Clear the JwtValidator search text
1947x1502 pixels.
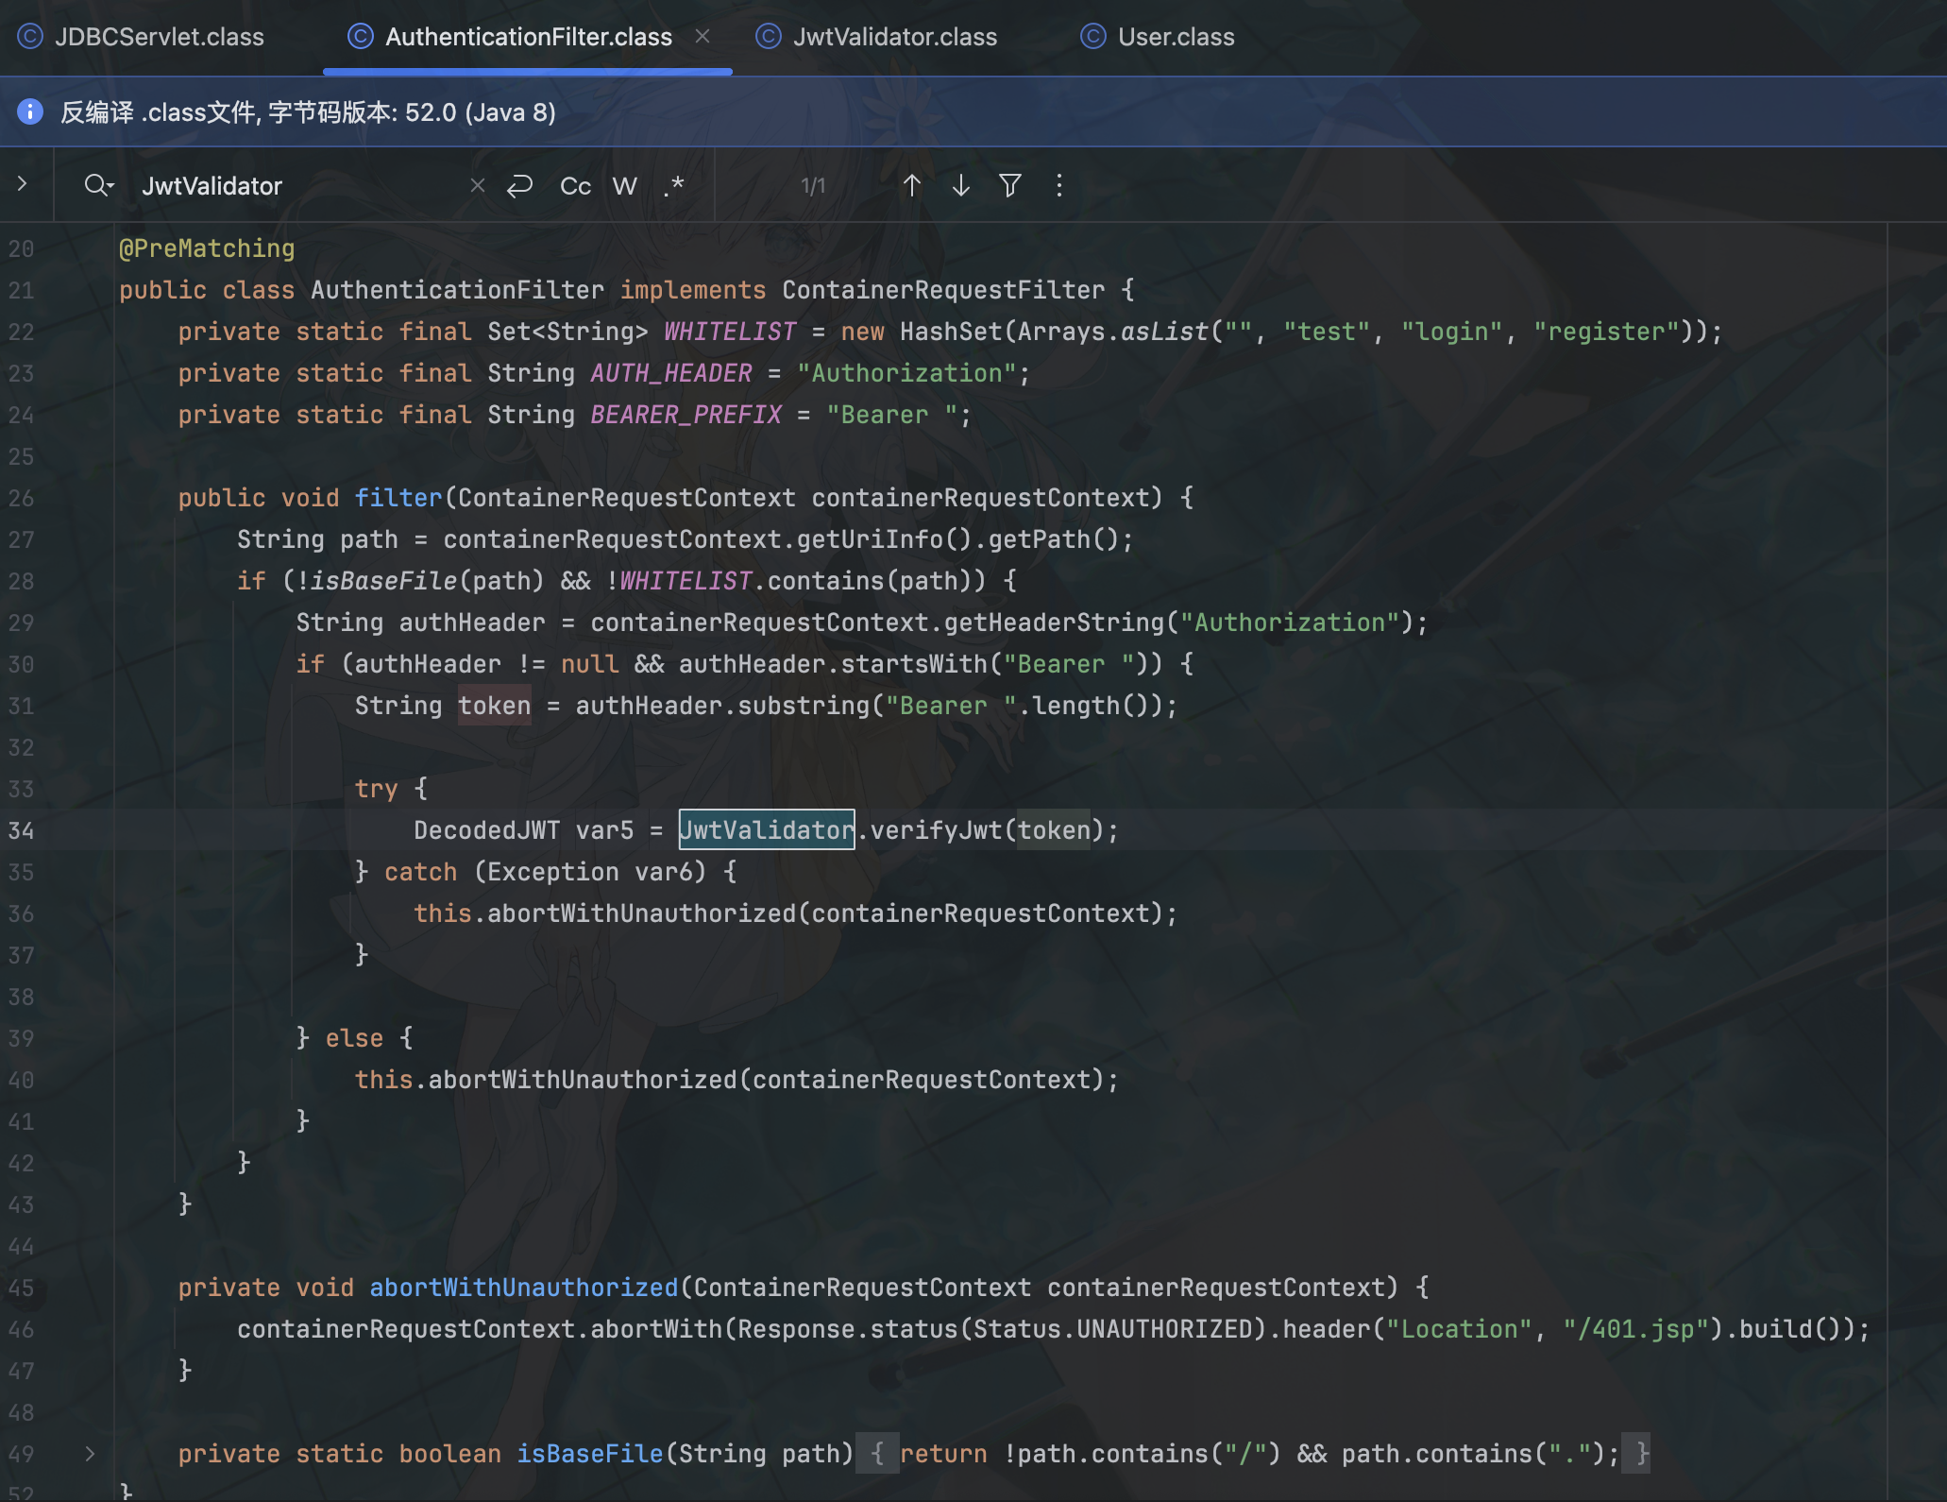click(x=478, y=186)
